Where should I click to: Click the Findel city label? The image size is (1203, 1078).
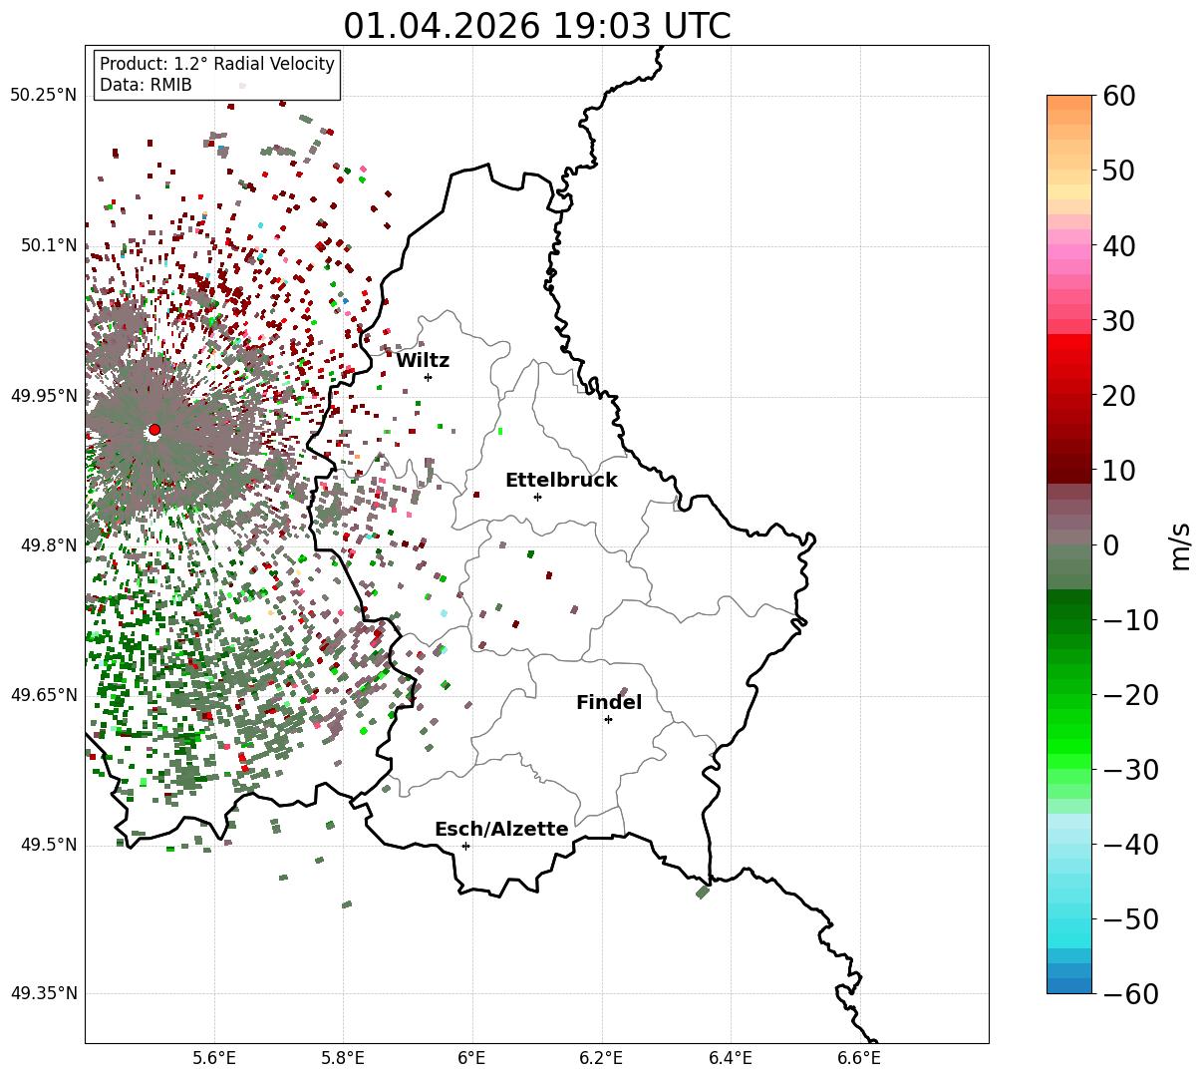[x=609, y=703]
